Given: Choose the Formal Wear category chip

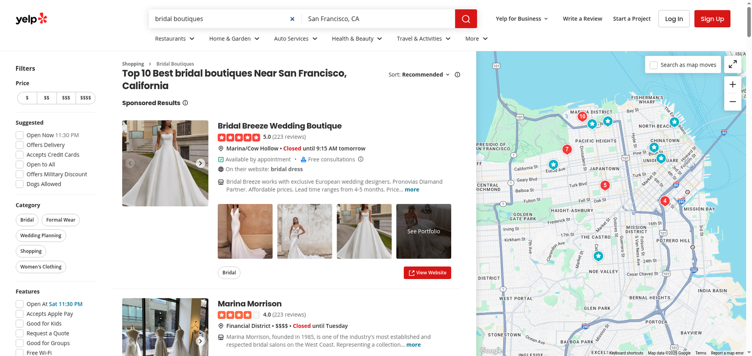Looking at the screenshot, I should point(61,220).
